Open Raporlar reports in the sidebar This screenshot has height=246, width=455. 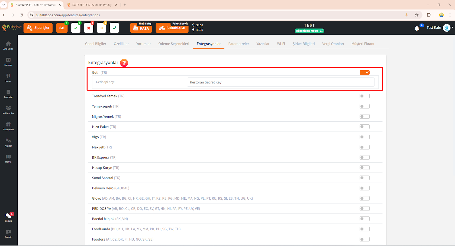pos(8,94)
